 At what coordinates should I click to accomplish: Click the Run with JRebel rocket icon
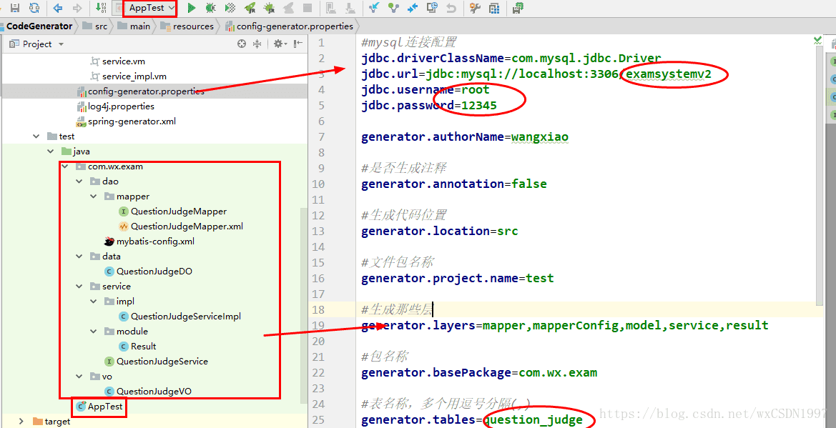(x=250, y=7)
